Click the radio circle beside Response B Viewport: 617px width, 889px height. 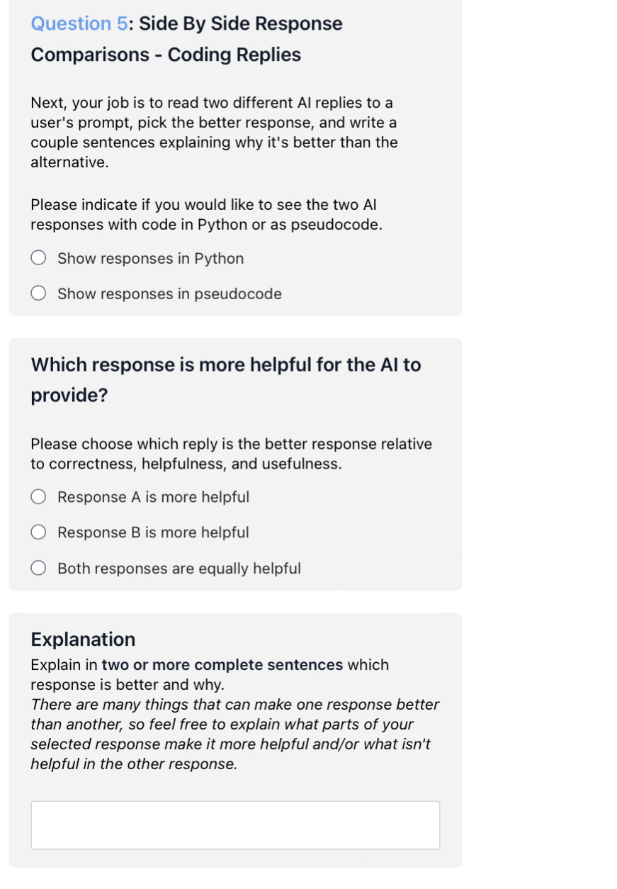(x=38, y=532)
